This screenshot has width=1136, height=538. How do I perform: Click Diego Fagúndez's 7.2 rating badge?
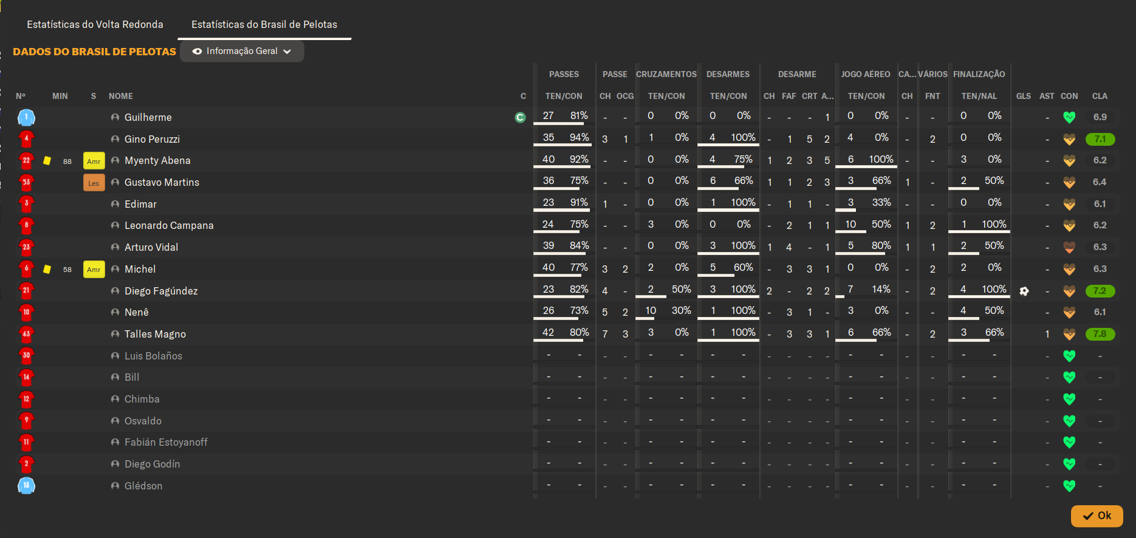tap(1100, 291)
